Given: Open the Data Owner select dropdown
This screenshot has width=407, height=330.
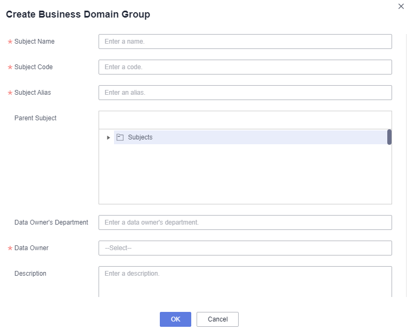Looking at the screenshot, I should pyautogui.click(x=245, y=248).
